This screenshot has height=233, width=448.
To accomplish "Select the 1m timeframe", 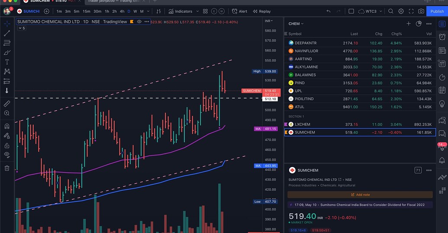I will (59, 11).
